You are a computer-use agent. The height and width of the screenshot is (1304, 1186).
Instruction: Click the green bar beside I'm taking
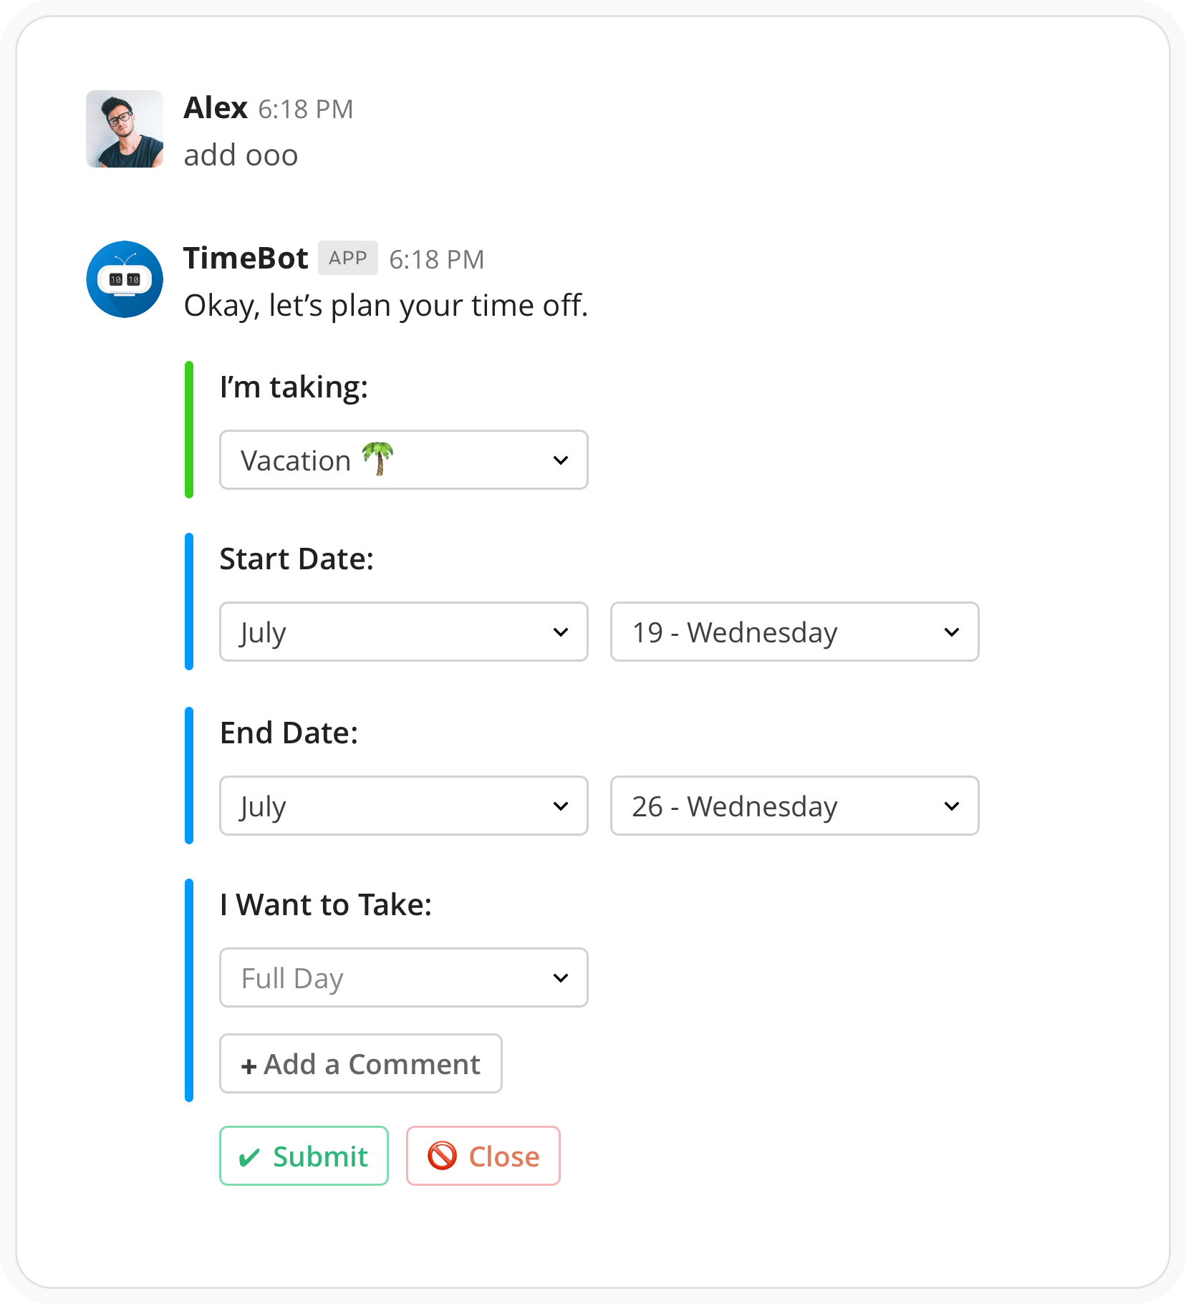pyautogui.click(x=189, y=428)
